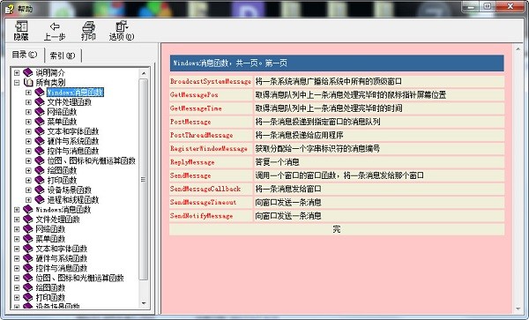Click the book icon beside 说明简介
529x320 pixels.
pyautogui.click(x=28, y=72)
